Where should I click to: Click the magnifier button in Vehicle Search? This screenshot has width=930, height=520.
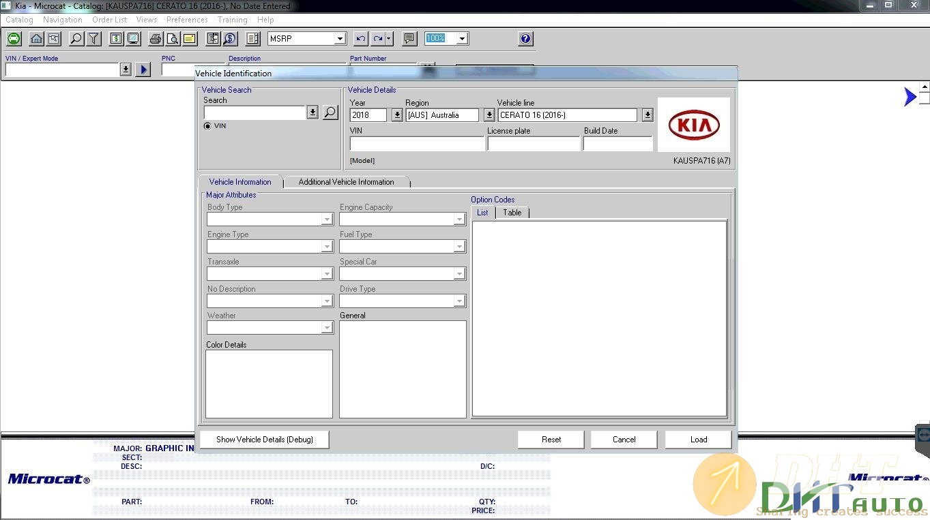[330, 112]
